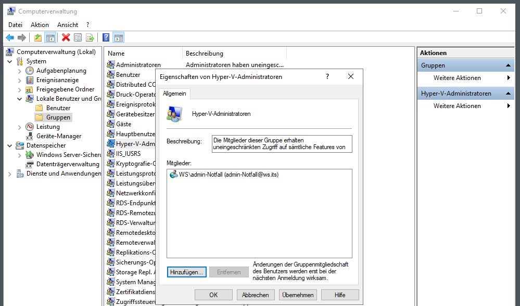
Task: Click the Datenspeicher node icon
Action: point(20,145)
